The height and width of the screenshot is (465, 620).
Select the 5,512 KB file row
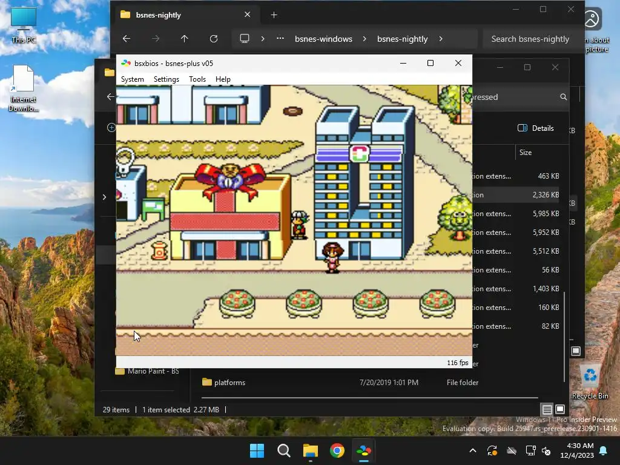point(517,251)
